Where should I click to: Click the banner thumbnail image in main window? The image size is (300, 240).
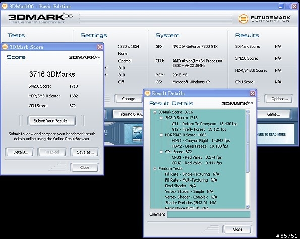point(133,134)
